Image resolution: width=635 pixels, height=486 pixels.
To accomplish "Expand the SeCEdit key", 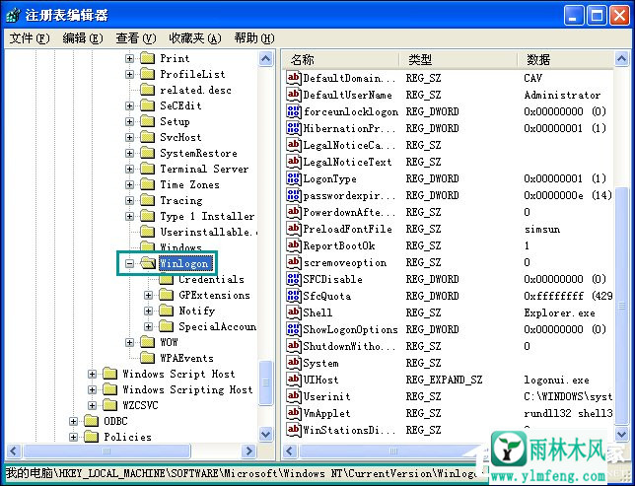I will 129,106.
